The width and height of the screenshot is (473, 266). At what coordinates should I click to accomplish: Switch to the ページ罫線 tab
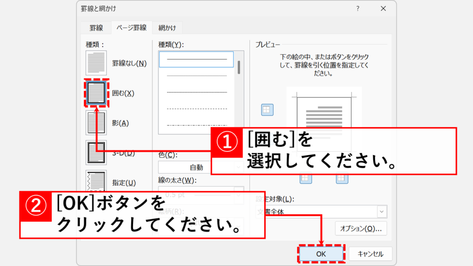(132, 28)
